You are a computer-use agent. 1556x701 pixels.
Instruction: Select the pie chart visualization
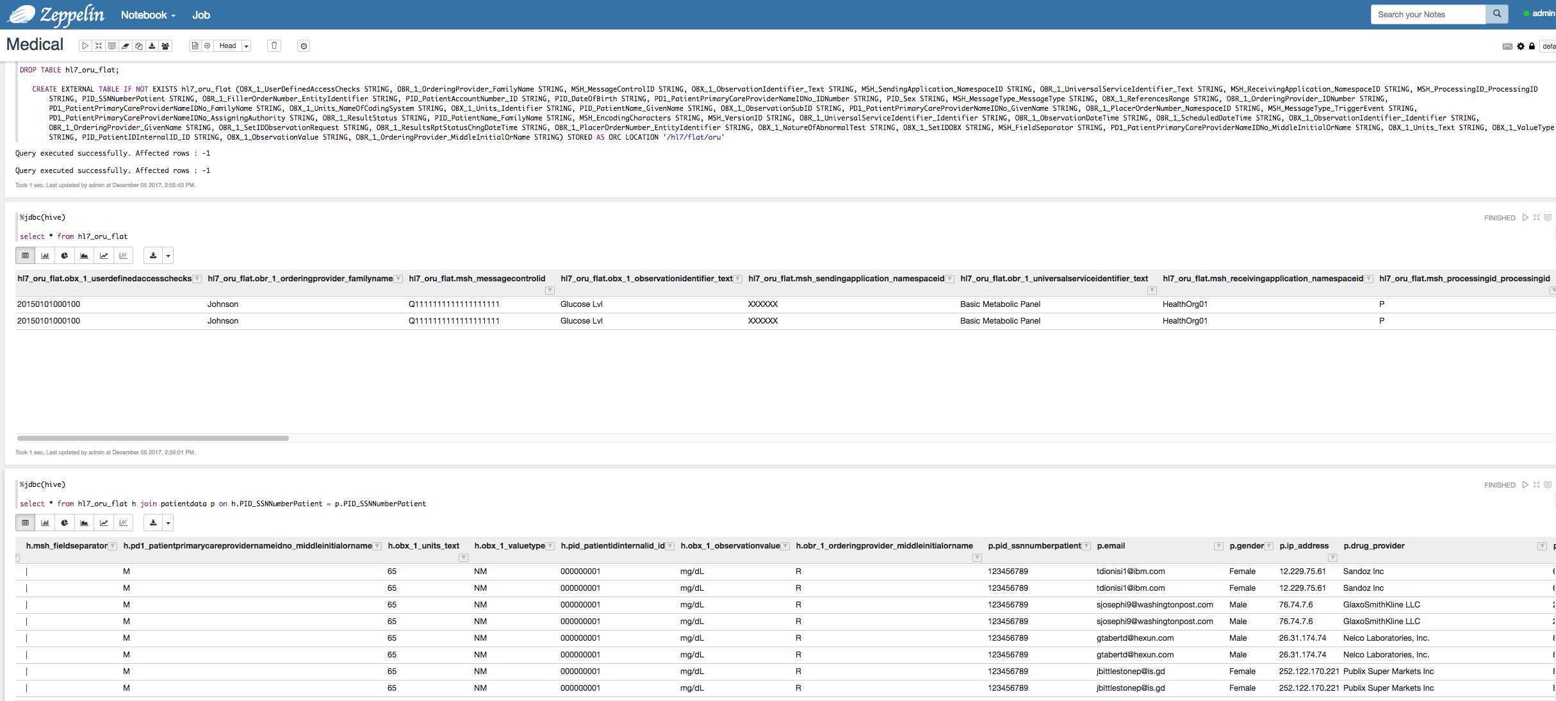coord(64,256)
